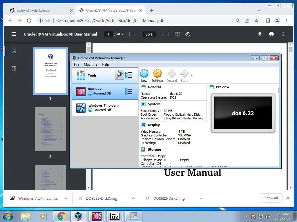This screenshot has width=297, height=222.
Task: Click the PDF viewer sidebar hamburger menu
Action: click(14, 34)
